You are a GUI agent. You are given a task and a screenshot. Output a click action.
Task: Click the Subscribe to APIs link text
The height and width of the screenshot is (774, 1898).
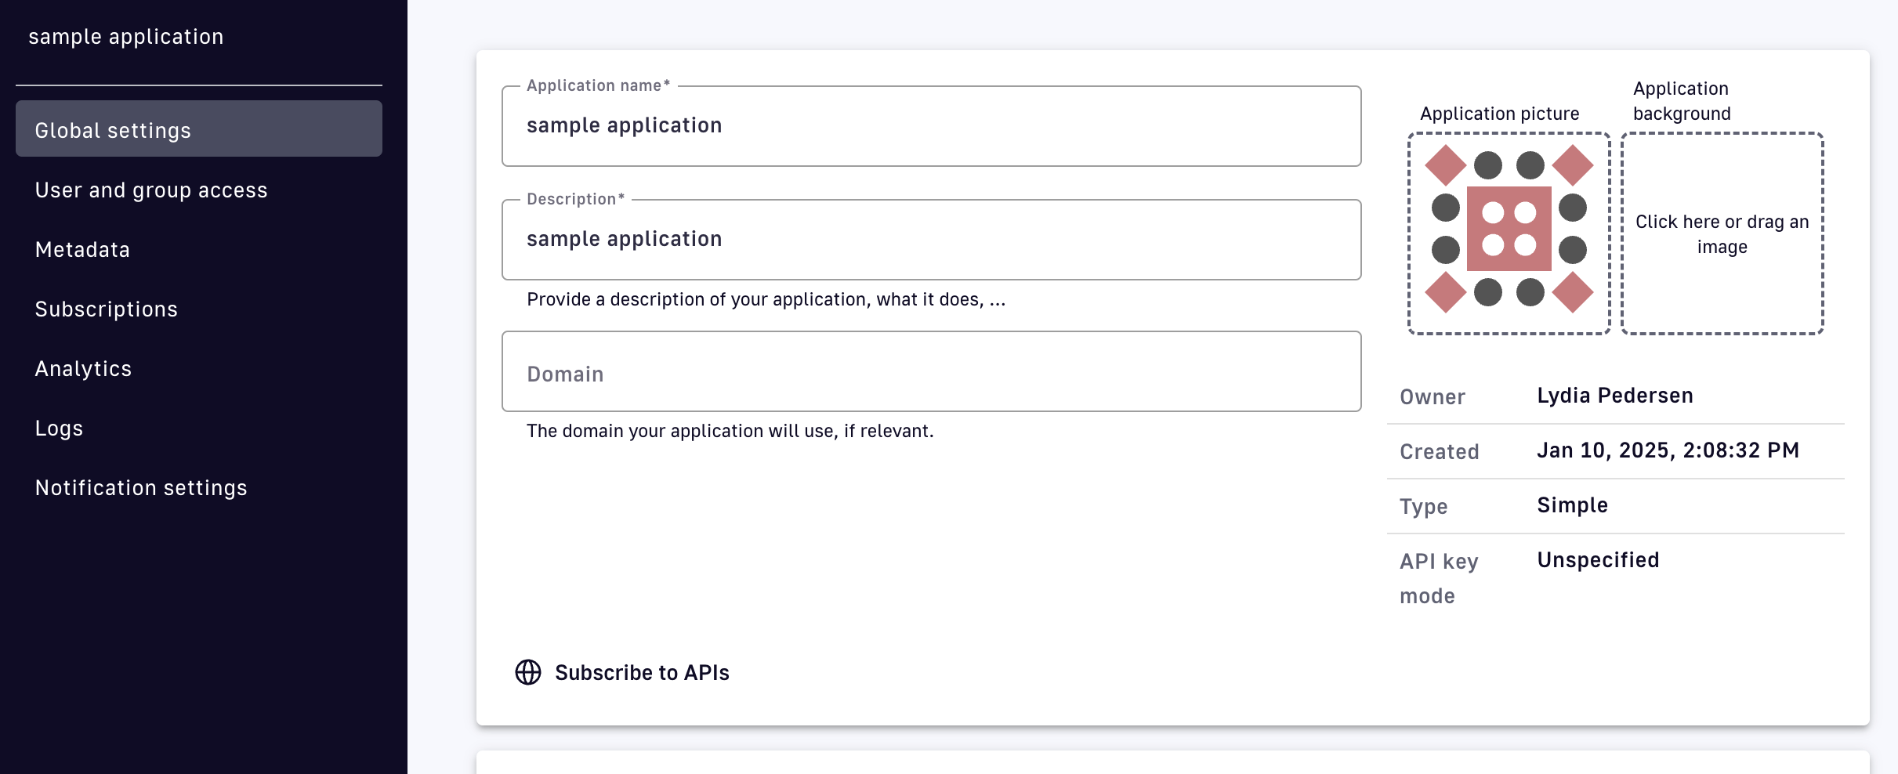[642, 672]
